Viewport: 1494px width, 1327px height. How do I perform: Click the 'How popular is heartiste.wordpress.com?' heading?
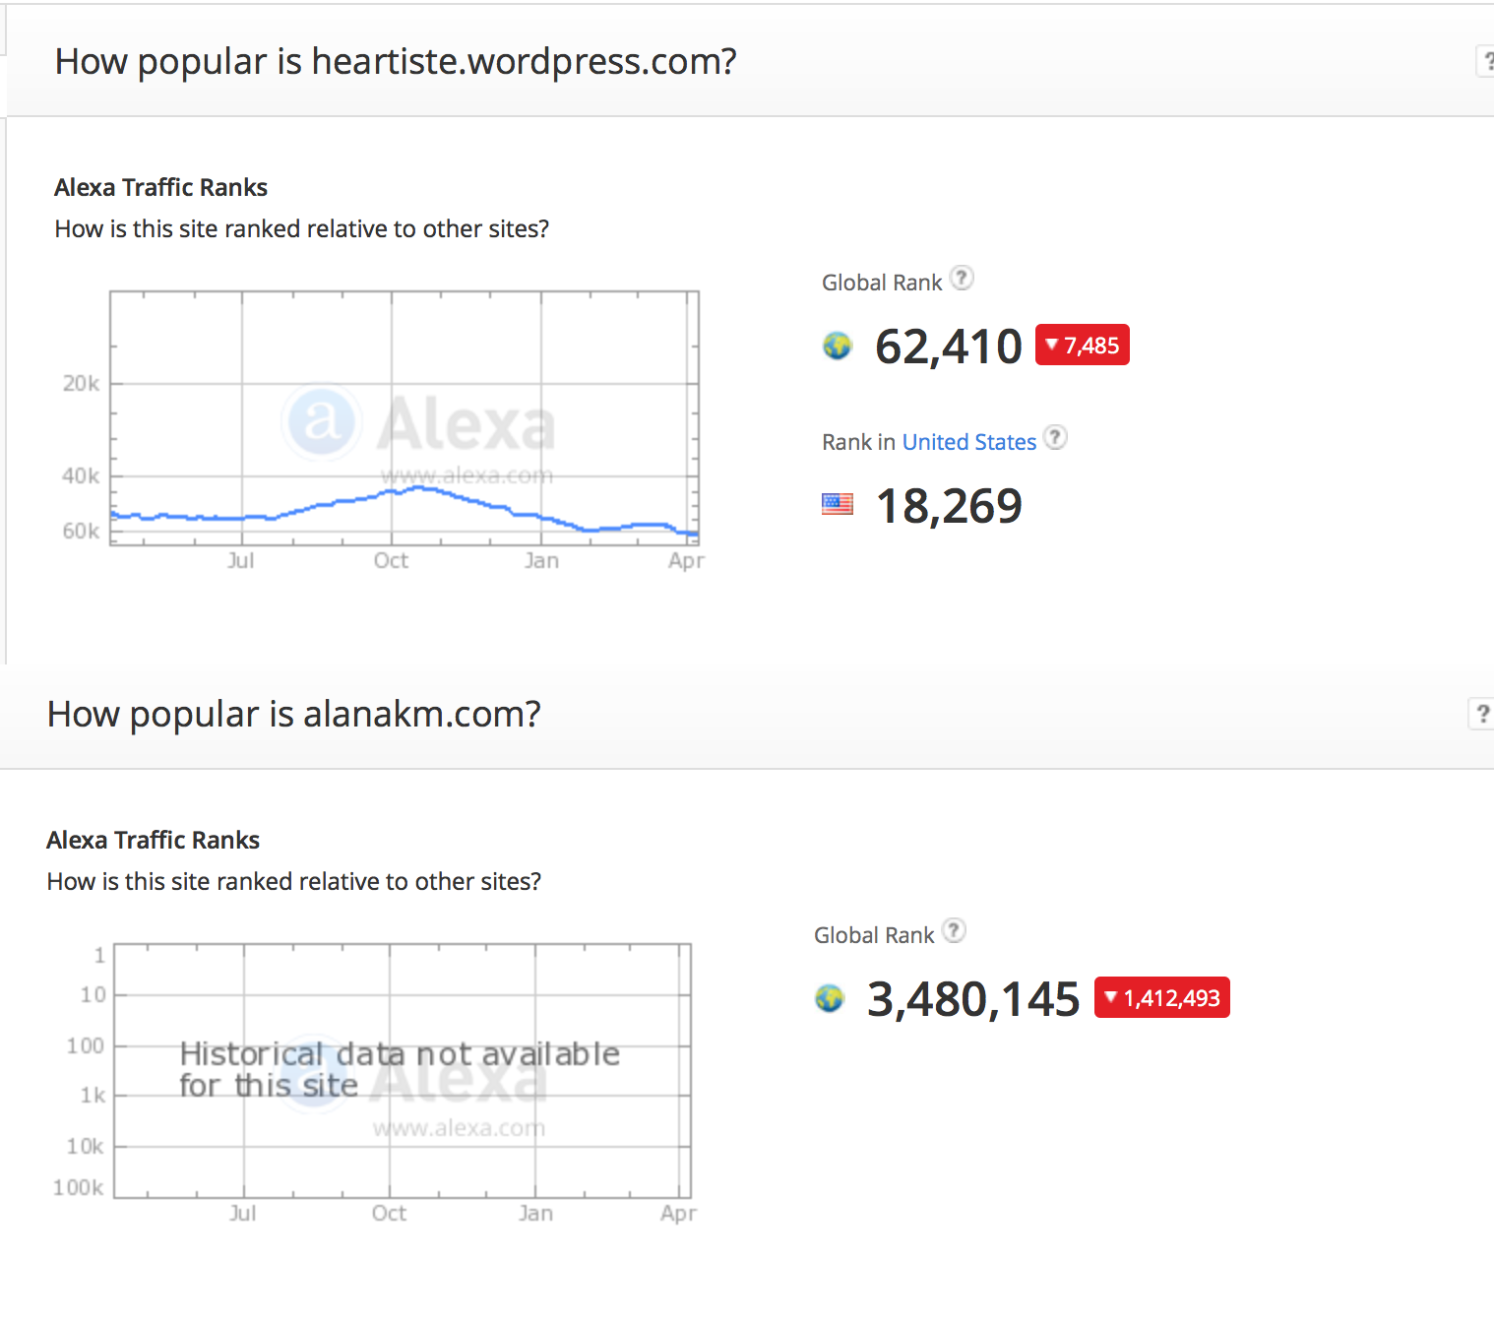pos(396,61)
